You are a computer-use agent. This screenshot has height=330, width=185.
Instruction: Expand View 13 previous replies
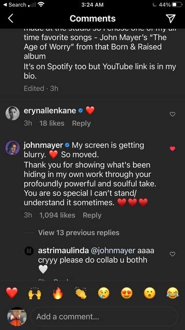[79, 233]
